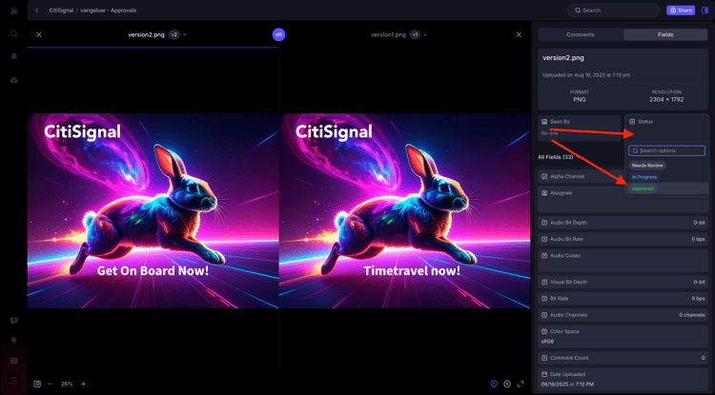Click the snapshot icon beside zoom controls
Viewport: 715px width, 395px height.
pyautogui.click(x=37, y=385)
